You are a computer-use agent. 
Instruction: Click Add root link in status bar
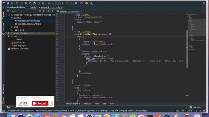coord(114,111)
